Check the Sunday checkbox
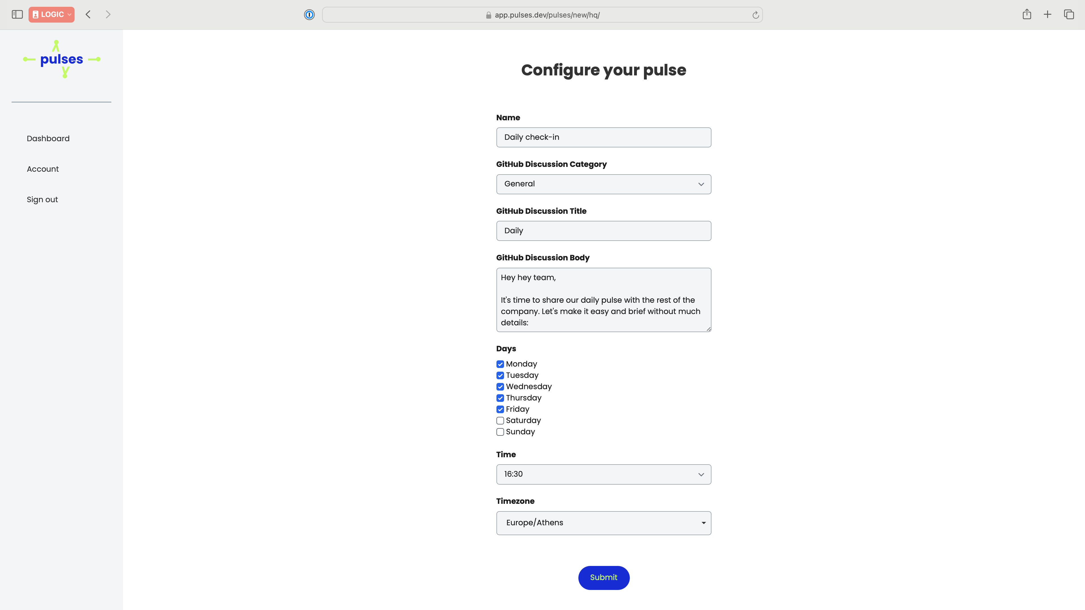The width and height of the screenshot is (1085, 610). [500, 432]
